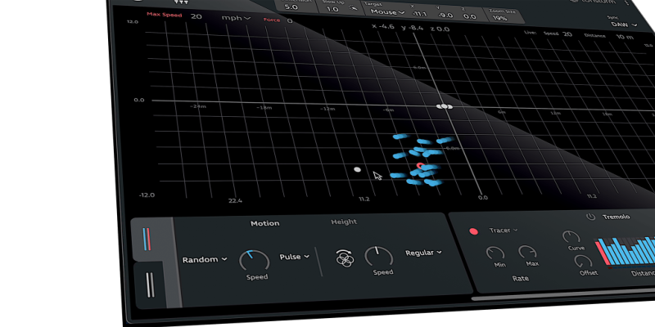Open the Mouse target dropdown
This screenshot has height=327, width=655.
click(x=387, y=12)
